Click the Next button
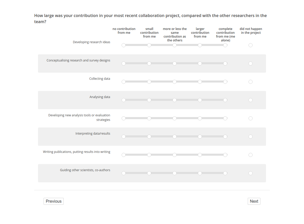 pyautogui.click(x=254, y=201)
